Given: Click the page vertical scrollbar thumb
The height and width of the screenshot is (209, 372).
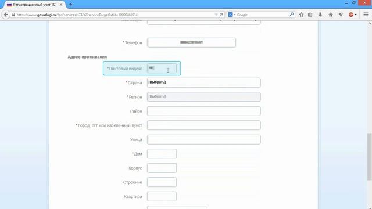Looking at the screenshot, I should (370, 156).
